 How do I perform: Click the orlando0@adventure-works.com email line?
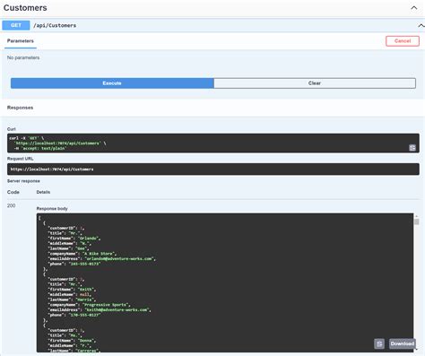tap(102, 258)
